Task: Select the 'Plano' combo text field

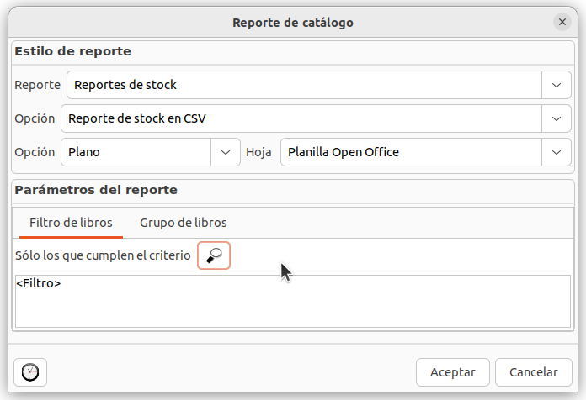Action: pyautogui.click(x=136, y=152)
